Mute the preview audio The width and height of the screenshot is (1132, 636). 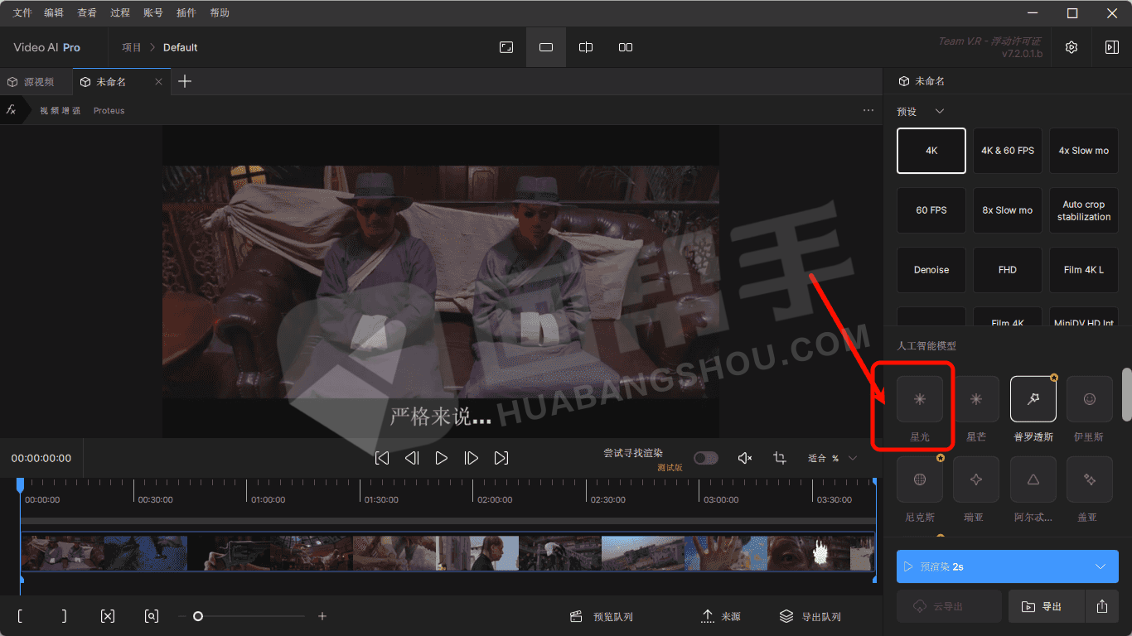(744, 458)
